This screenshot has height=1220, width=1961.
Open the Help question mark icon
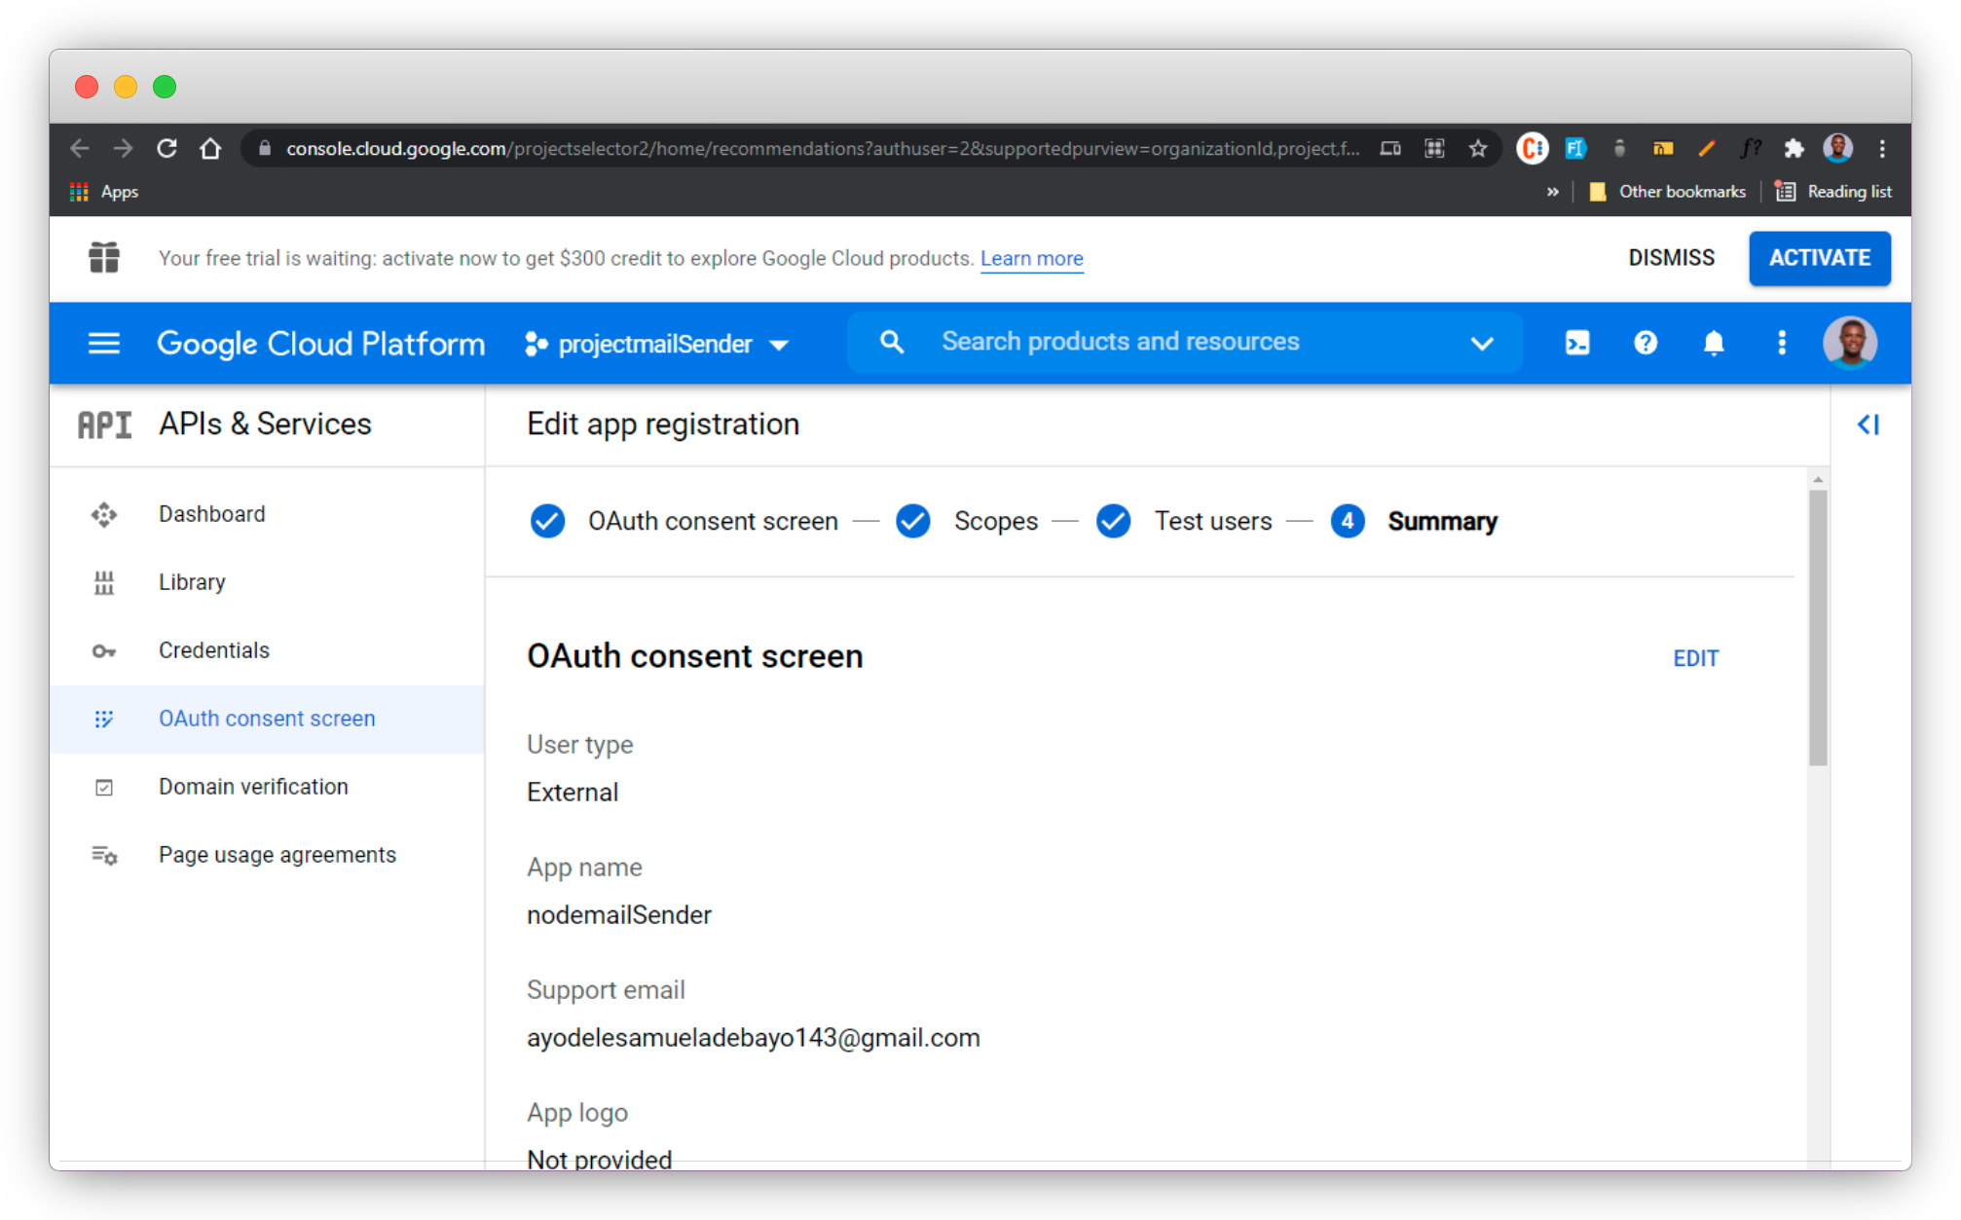pyautogui.click(x=1646, y=343)
